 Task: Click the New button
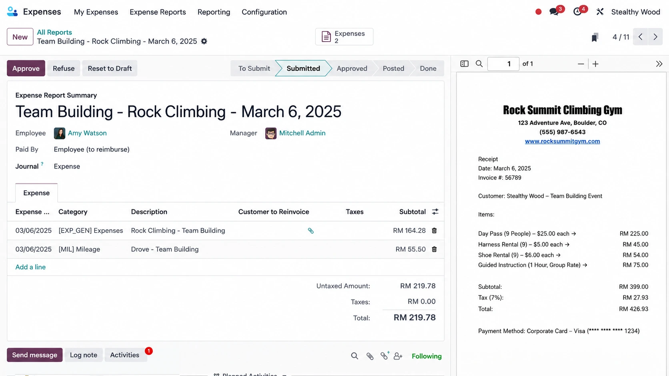tap(20, 37)
